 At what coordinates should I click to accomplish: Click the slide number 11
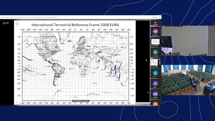click(17, 24)
